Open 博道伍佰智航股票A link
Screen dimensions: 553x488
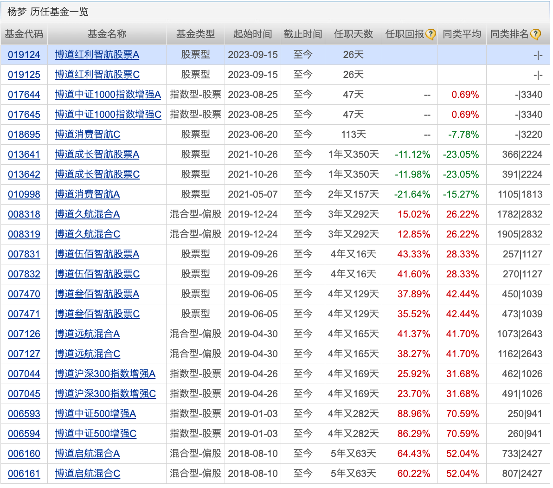[x=97, y=254]
